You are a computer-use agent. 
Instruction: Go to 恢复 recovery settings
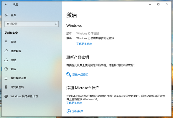click(13, 60)
